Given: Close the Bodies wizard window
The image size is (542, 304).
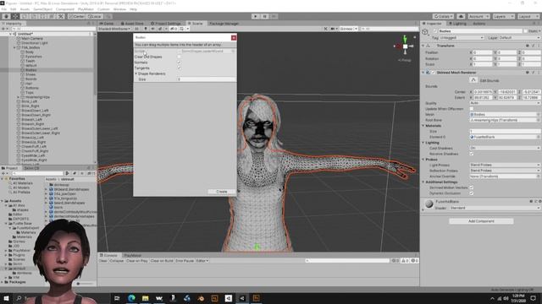Looking at the screenshot, I should click(234, 37).
